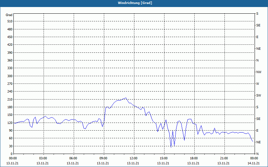268x167 pixels.
Task: Click the SE compass label at the 480 gridline
Action: pos(258,25)
